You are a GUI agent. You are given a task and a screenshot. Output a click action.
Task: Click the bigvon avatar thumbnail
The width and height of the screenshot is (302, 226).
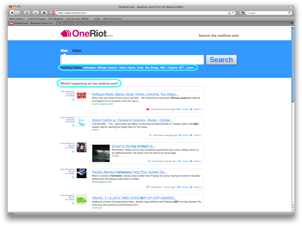pos(81,147)
